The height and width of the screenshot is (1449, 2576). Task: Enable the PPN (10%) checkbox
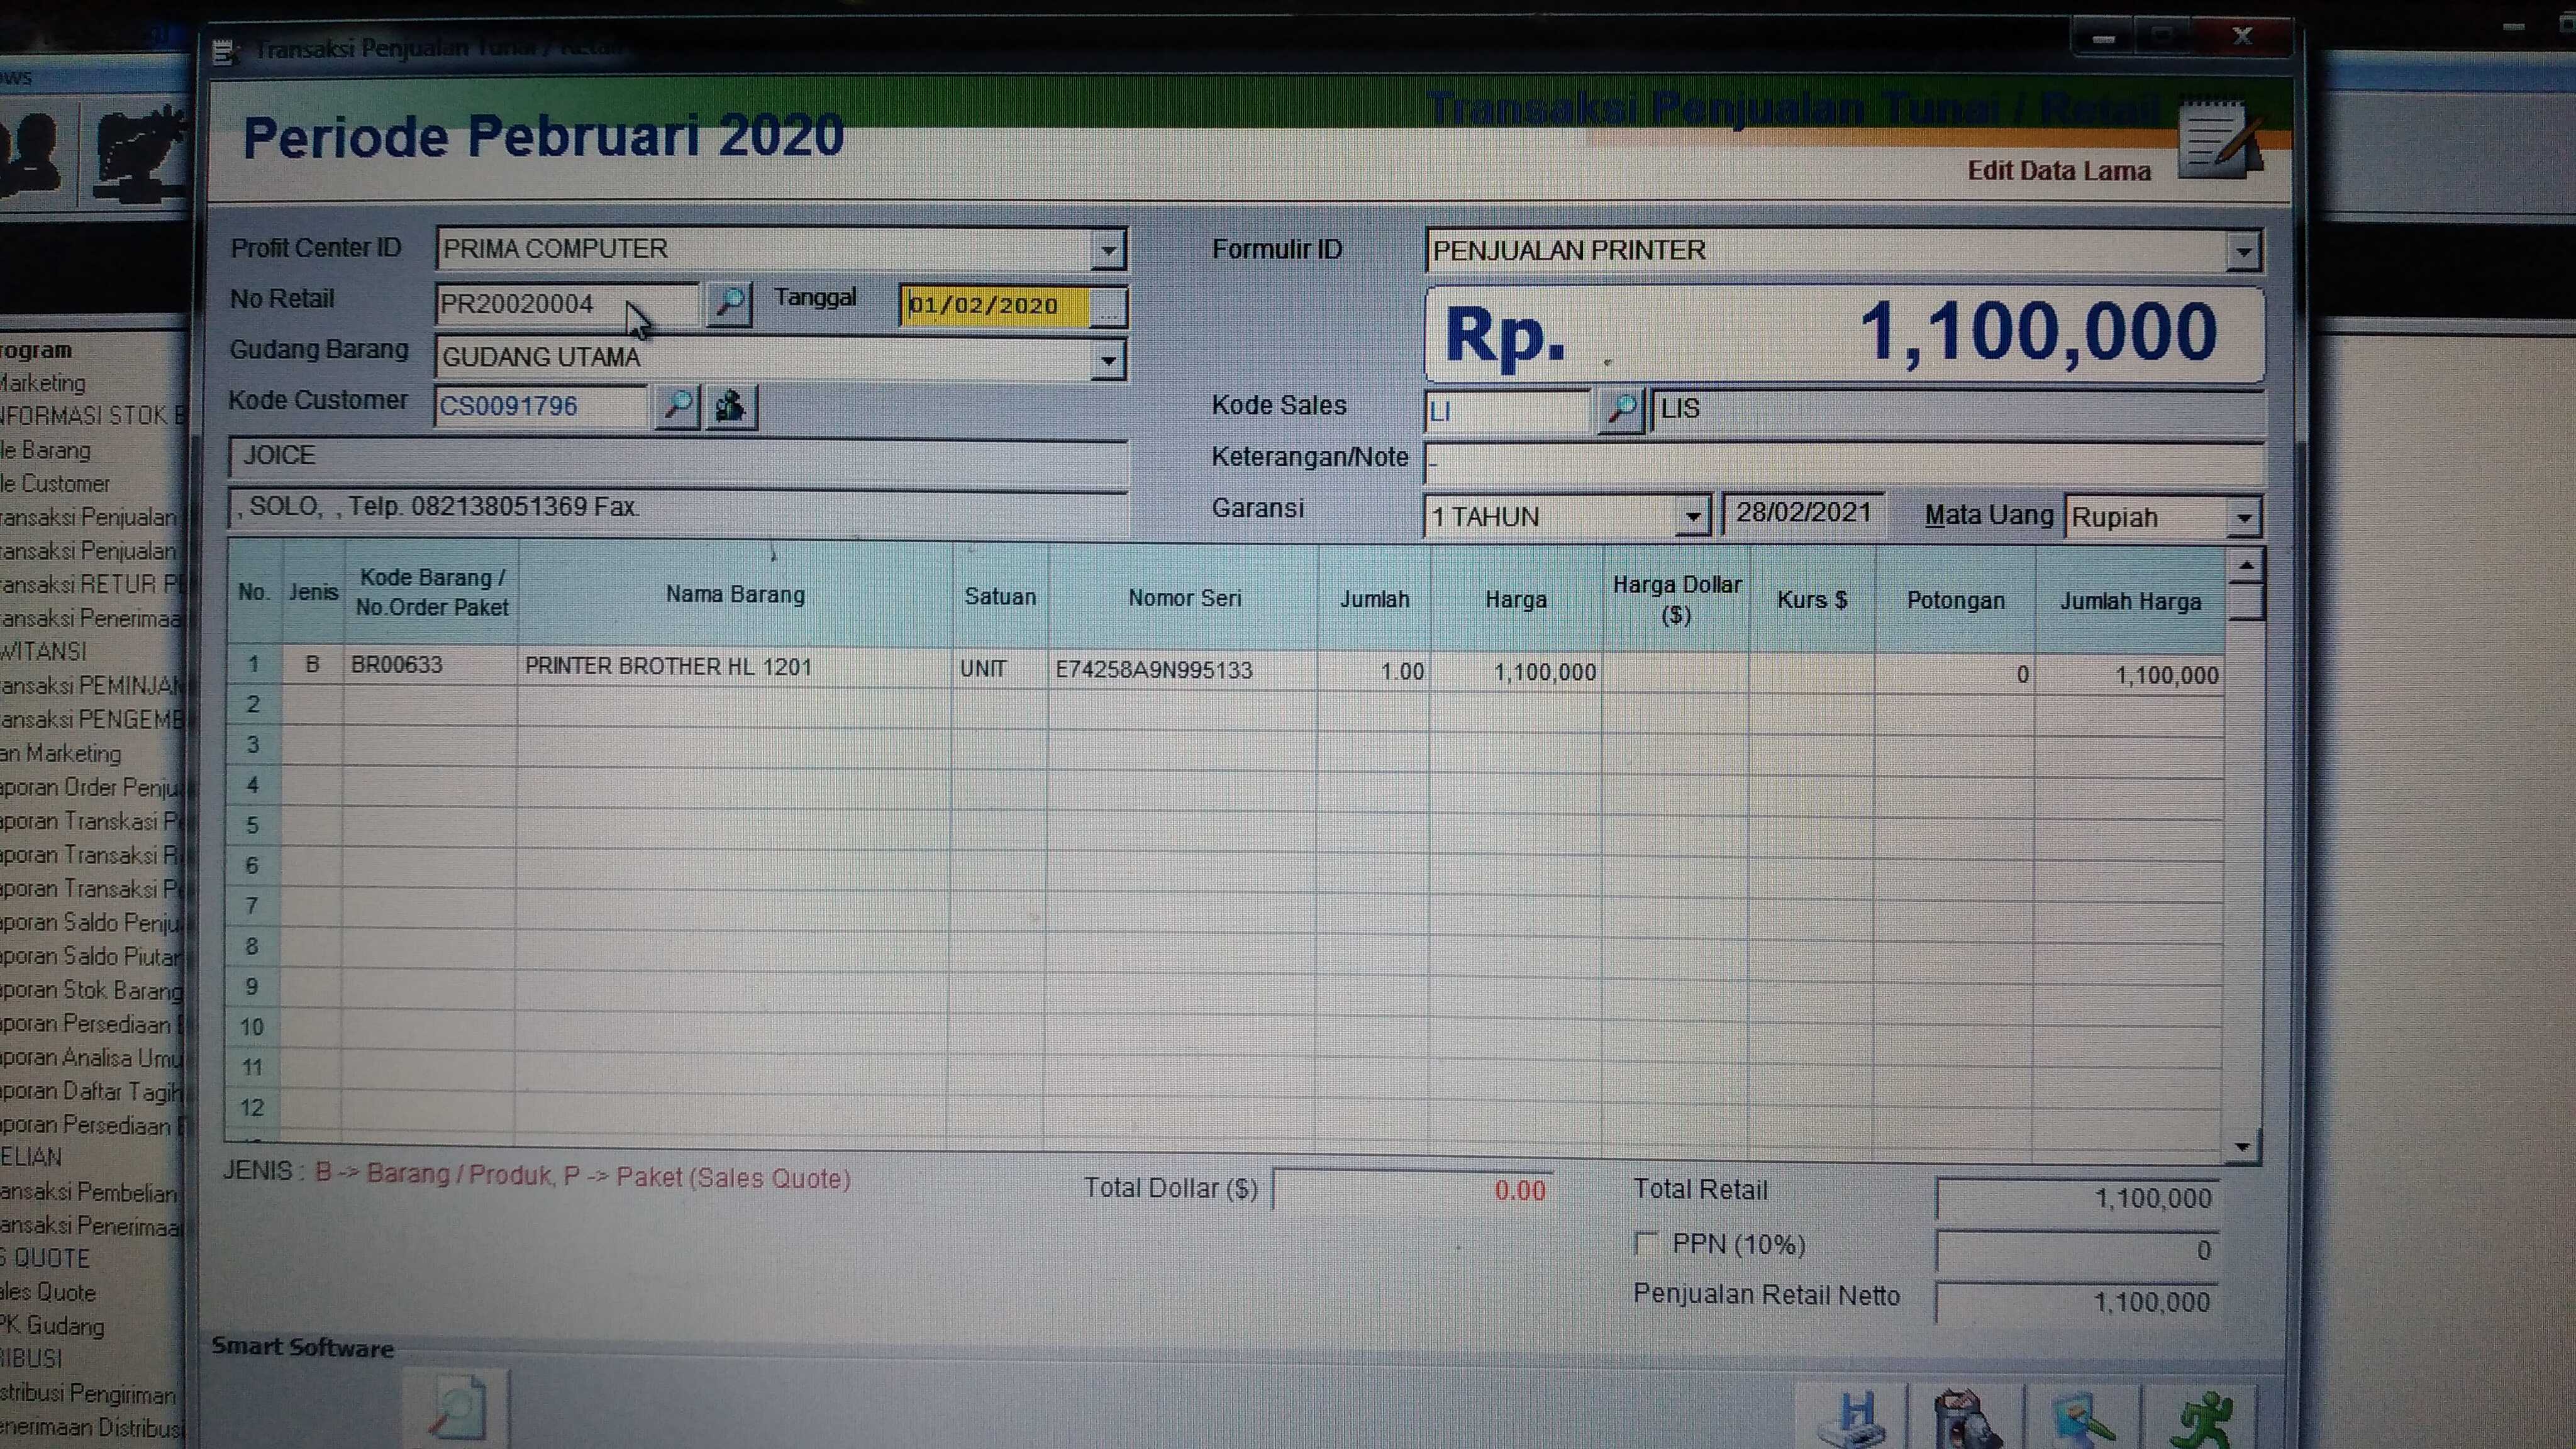pos(1645,1243)
